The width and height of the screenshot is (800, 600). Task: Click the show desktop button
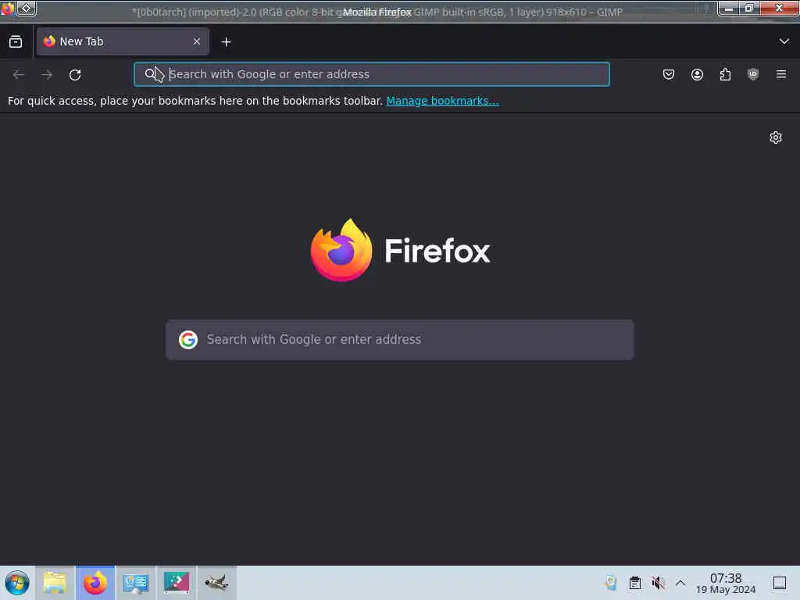coord(780,583)
